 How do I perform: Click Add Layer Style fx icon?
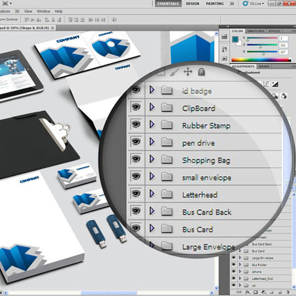(x=247, y=292)
